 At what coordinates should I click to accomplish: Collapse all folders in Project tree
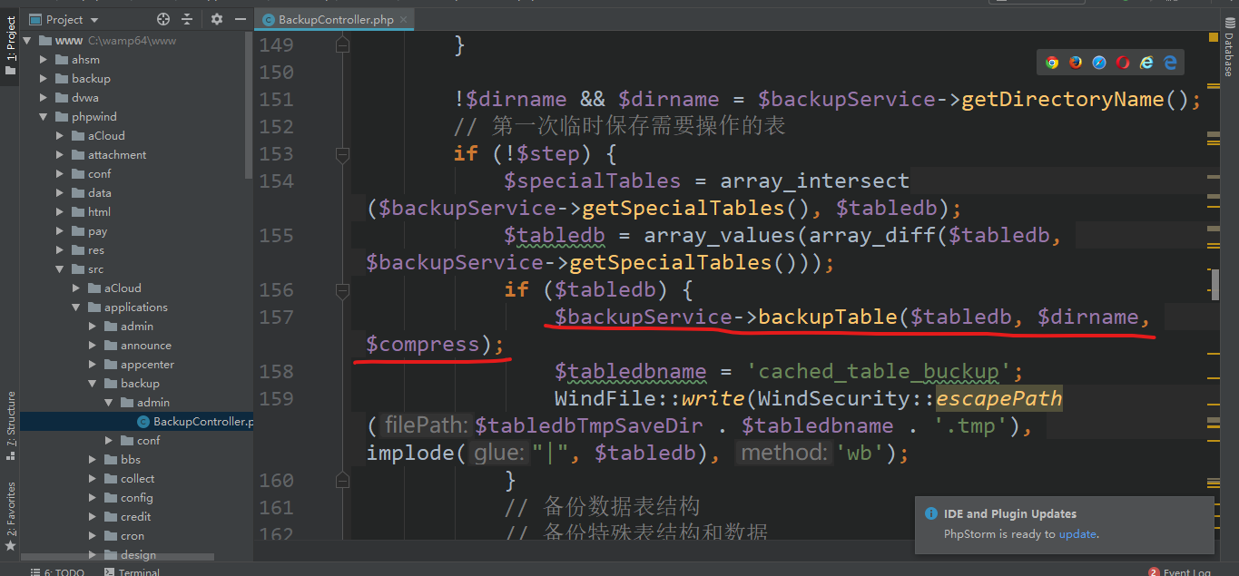coord(186,18)
